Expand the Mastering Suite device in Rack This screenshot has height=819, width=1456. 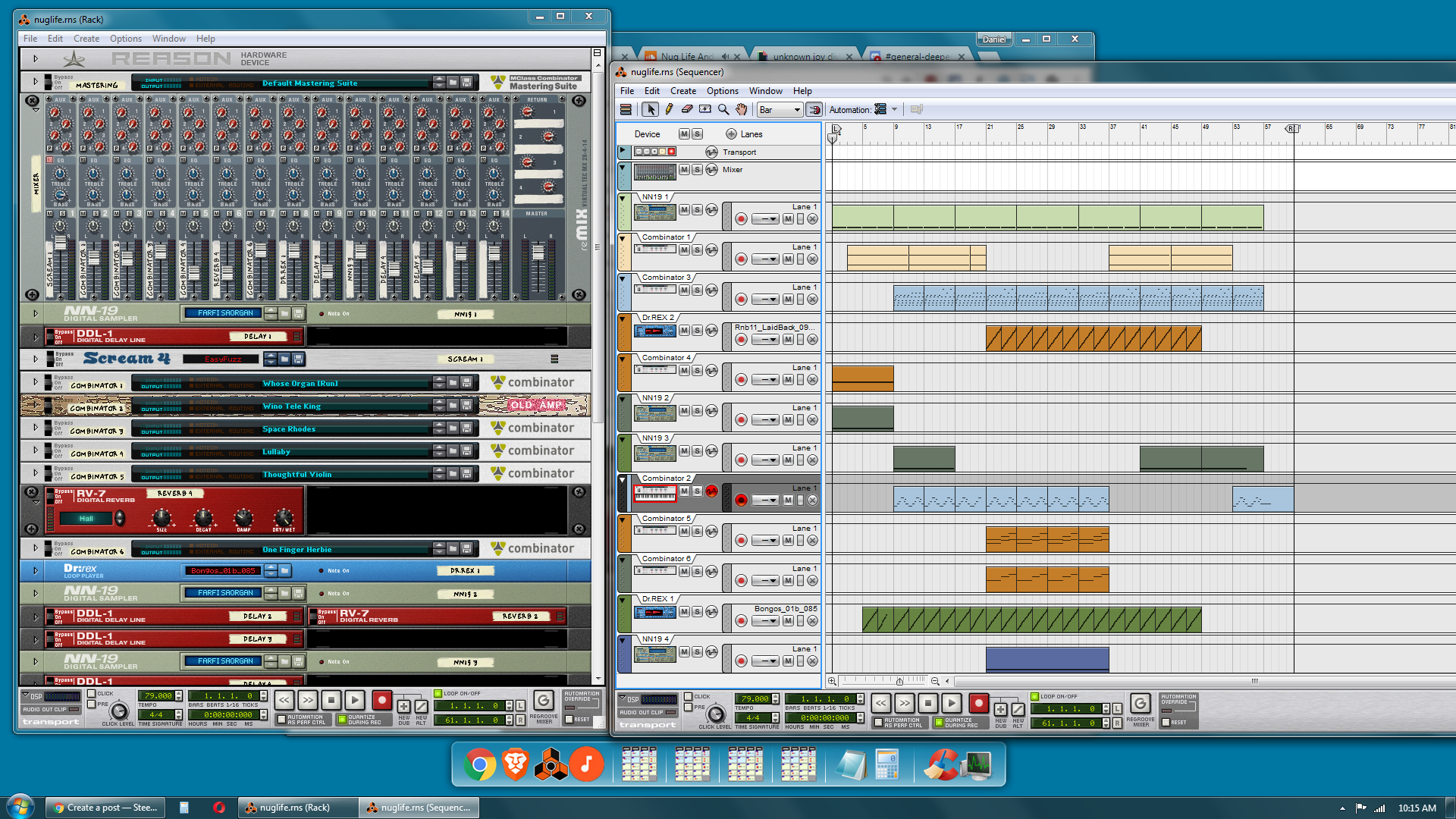point(35,81)
